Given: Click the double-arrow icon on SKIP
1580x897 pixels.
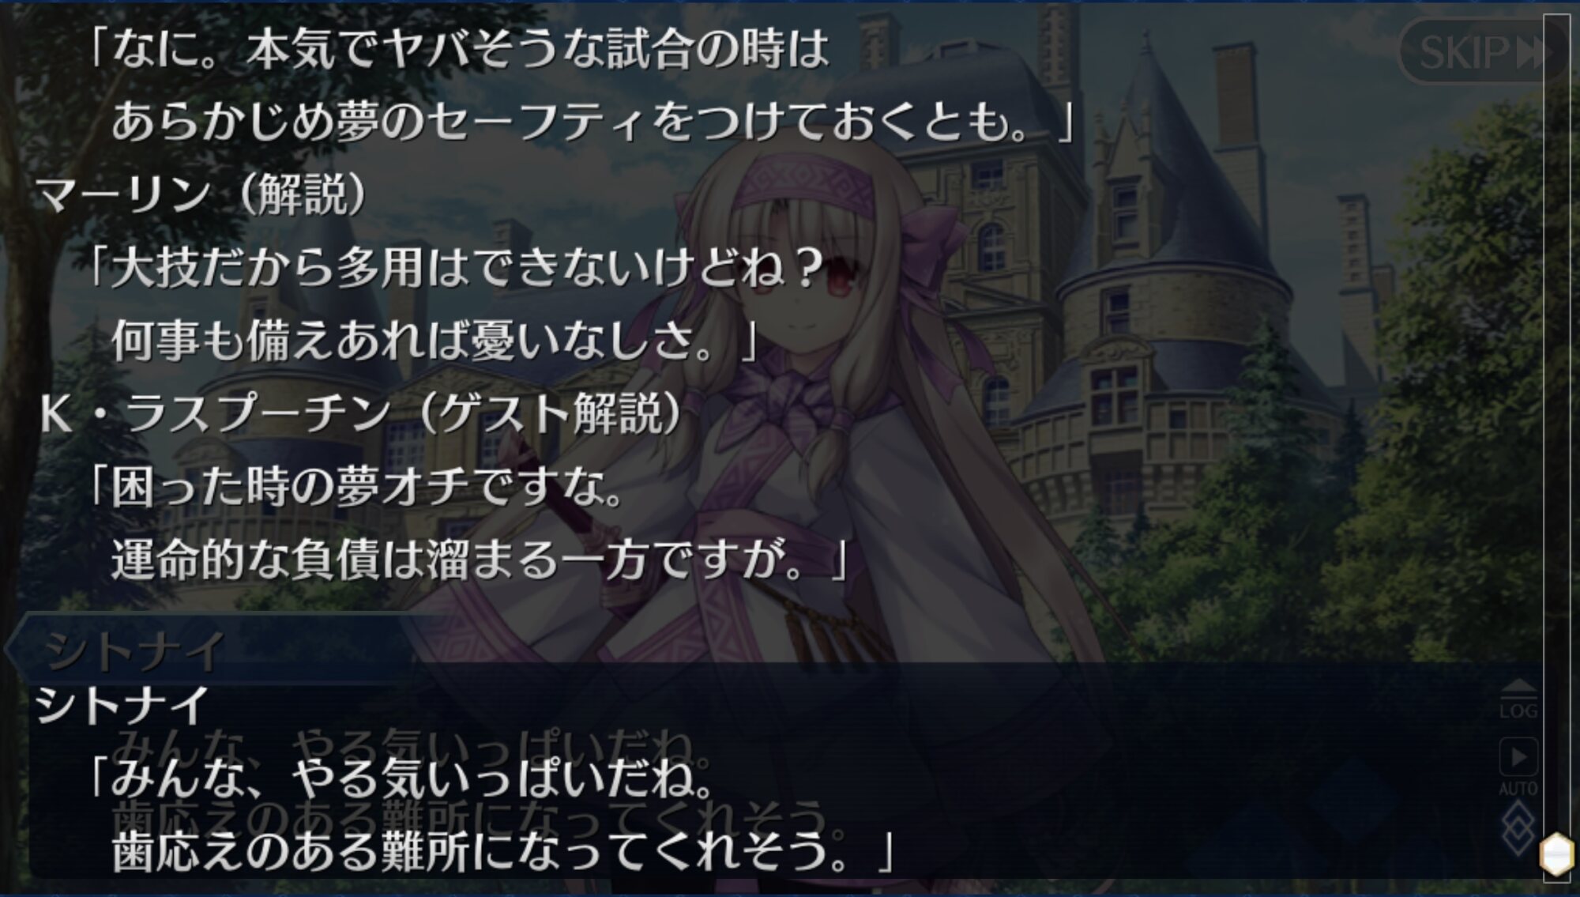Looking at the screenshot, I should pos(1529,53).
